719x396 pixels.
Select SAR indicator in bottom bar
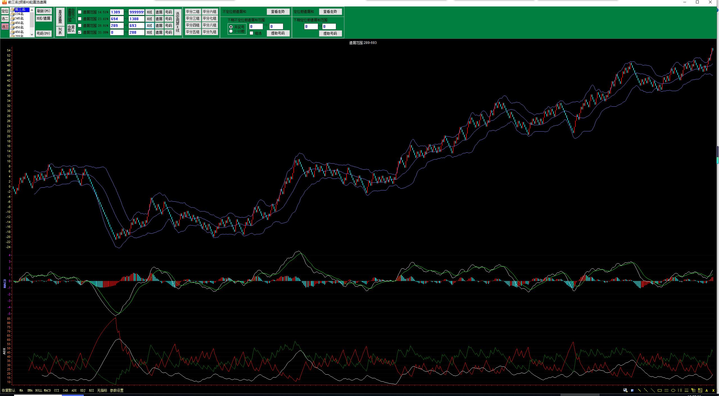[x=65, y=390]
